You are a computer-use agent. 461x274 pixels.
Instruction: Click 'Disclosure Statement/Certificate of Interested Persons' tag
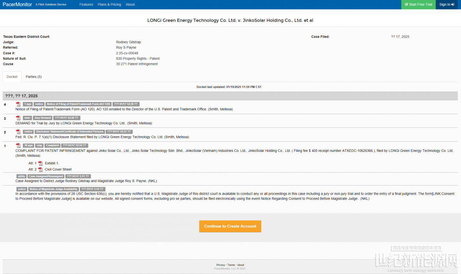pyautogui.click(x=70, y=132)
